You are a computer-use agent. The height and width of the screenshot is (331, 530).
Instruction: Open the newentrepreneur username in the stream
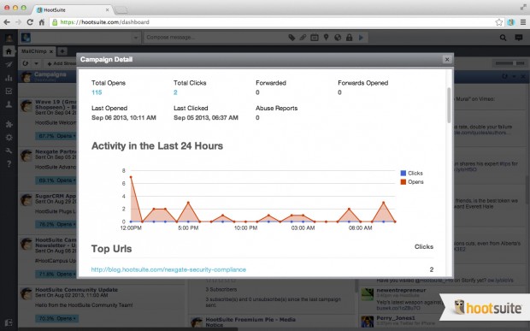click(401, 290)
